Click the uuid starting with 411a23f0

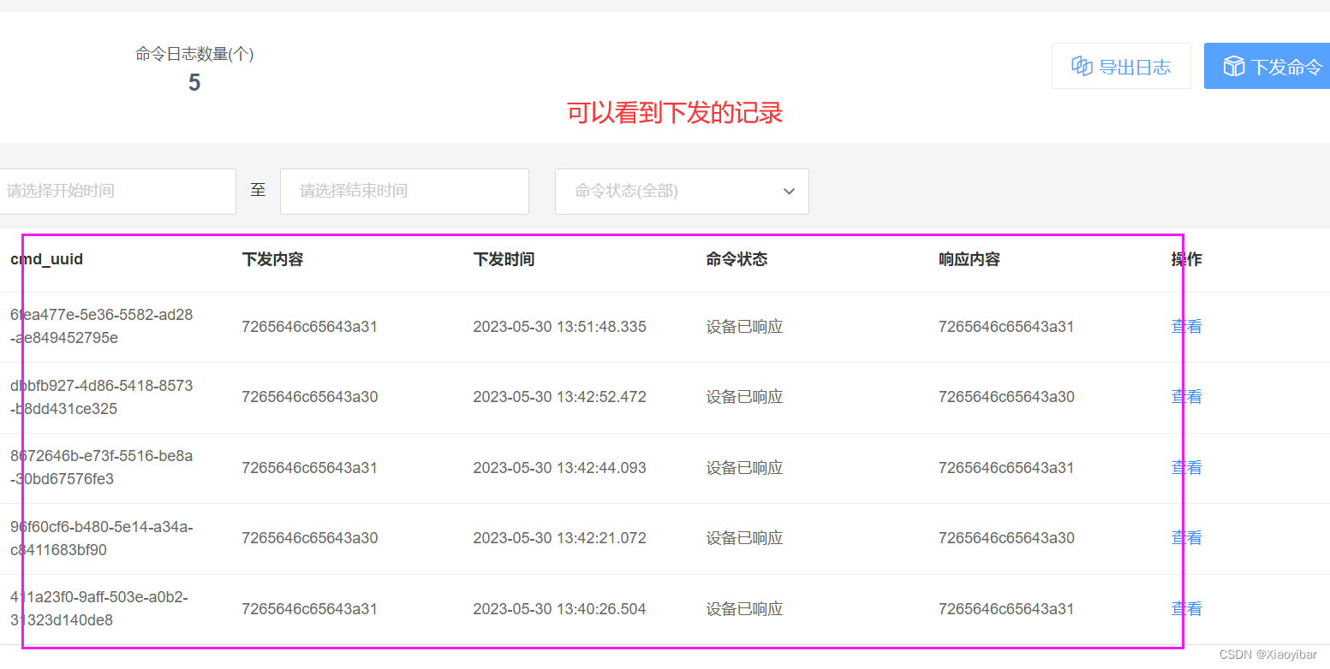click(98, 608)
